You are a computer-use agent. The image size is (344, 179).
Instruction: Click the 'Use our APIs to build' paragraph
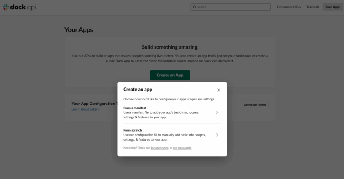click(x=170, y=58)
